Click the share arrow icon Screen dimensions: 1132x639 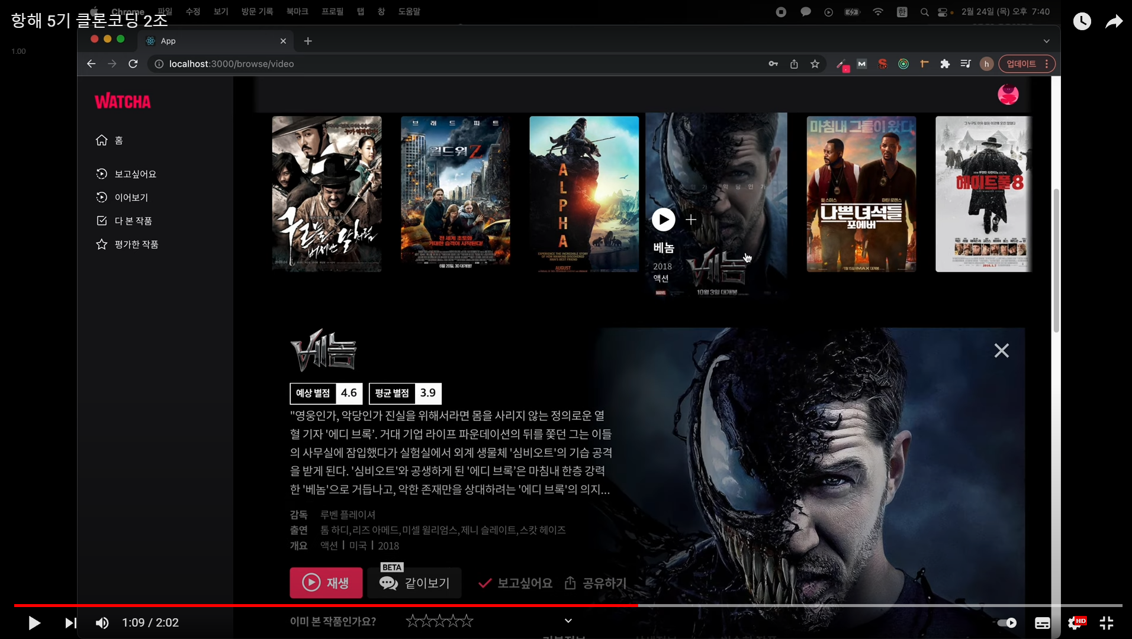pyautogui.click(x=1114, y=21)
